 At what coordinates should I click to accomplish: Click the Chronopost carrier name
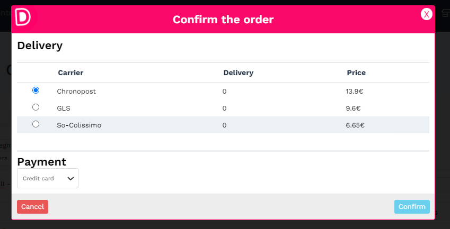pyautogui.click(x=76, y=91)
